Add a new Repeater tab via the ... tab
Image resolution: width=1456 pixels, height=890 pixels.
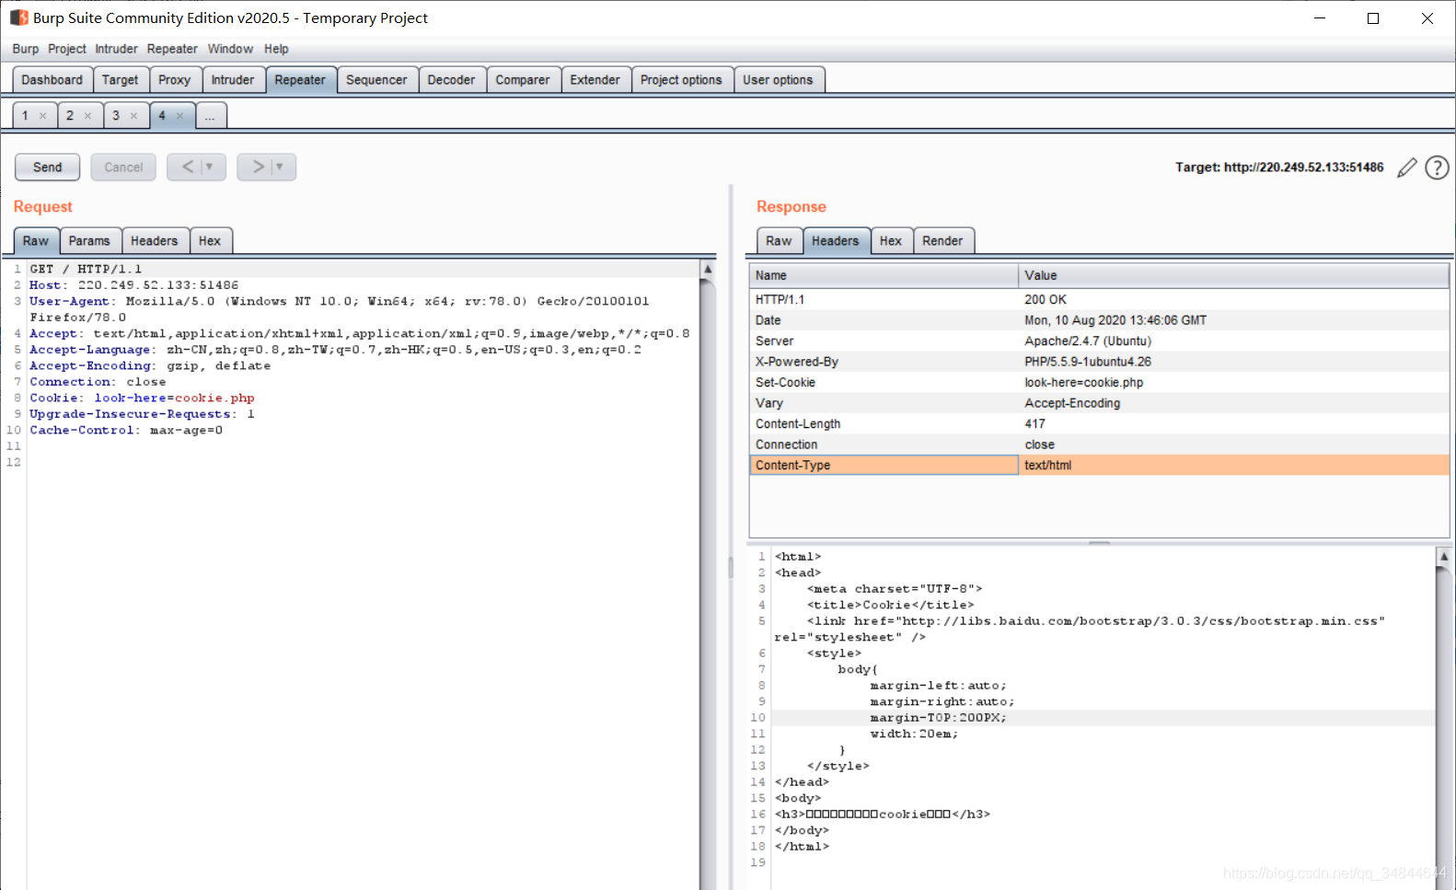coord(210,116)
